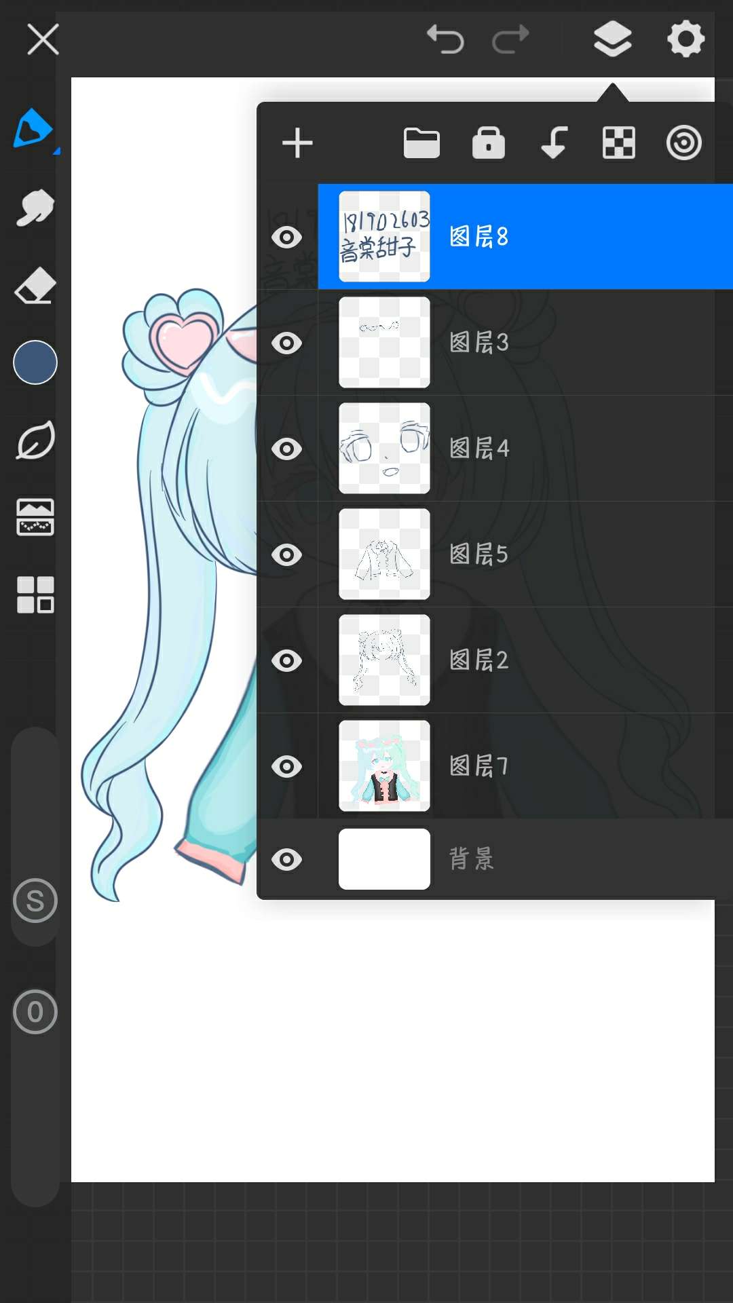The width and height of the screenshot is (733, 1303).
Task: Collapse the layers panel via layers icon
Action: 612,39
